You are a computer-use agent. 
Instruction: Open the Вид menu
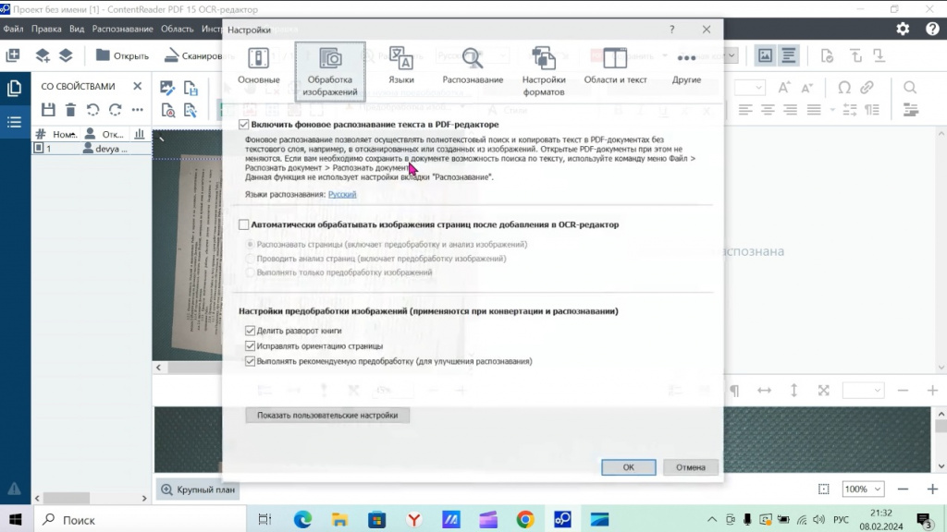pos(77,29)
